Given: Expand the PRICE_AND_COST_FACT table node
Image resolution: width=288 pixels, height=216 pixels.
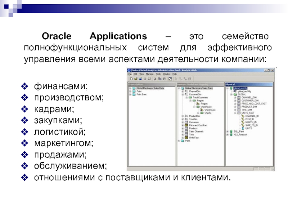Looking at the screenshot, I should click(x=235, y=104).
